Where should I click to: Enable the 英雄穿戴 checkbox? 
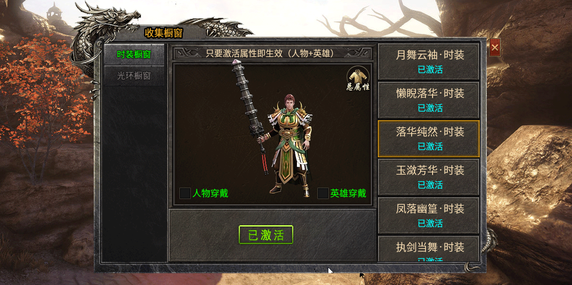(323, 193)
